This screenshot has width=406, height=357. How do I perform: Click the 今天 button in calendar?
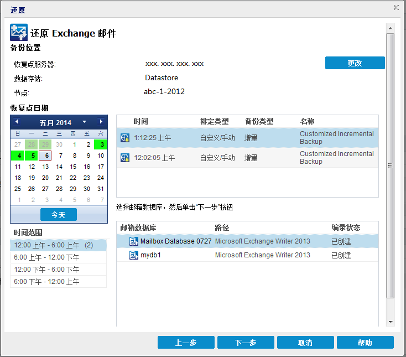(59, 215)
